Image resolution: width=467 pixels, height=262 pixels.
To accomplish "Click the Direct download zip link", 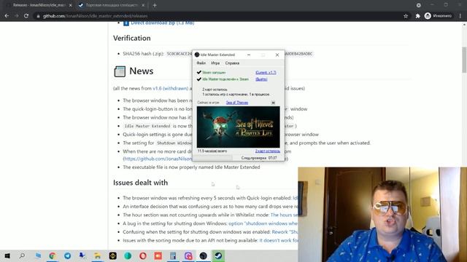I will point(162,23).
